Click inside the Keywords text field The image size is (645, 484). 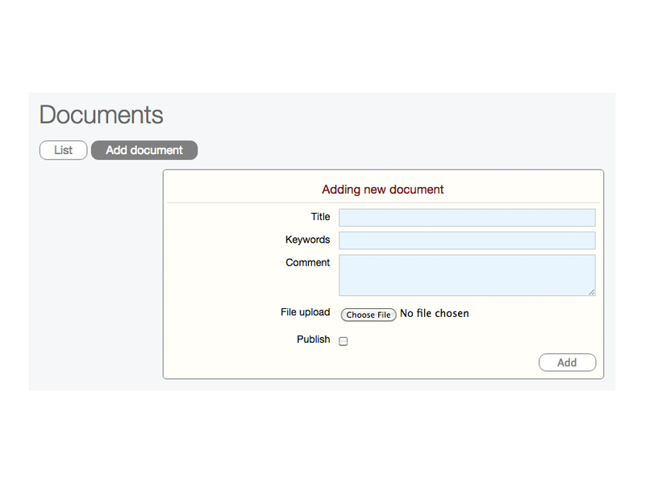(467, 240)
